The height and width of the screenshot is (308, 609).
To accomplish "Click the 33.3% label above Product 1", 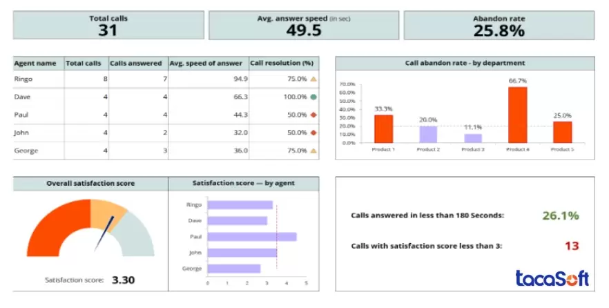I will point(384,109).
